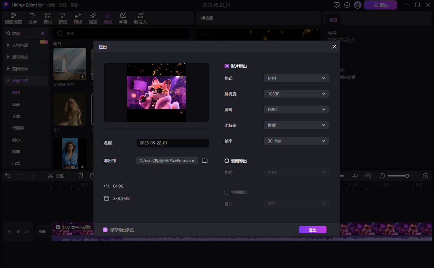Expand the 幀率 30 fps dropdown
This screenshot has width=434, height=268.
(x=296, y=141)
